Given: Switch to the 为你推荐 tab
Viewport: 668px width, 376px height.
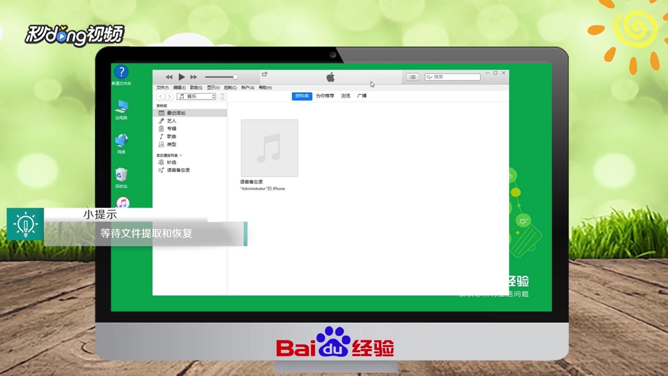Looking at the screenshot, I should (325, 96).
